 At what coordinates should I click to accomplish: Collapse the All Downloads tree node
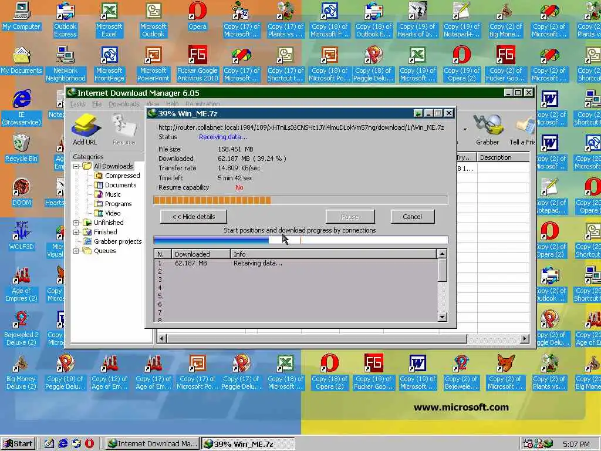pyautogui.click(x=76, y=166)
